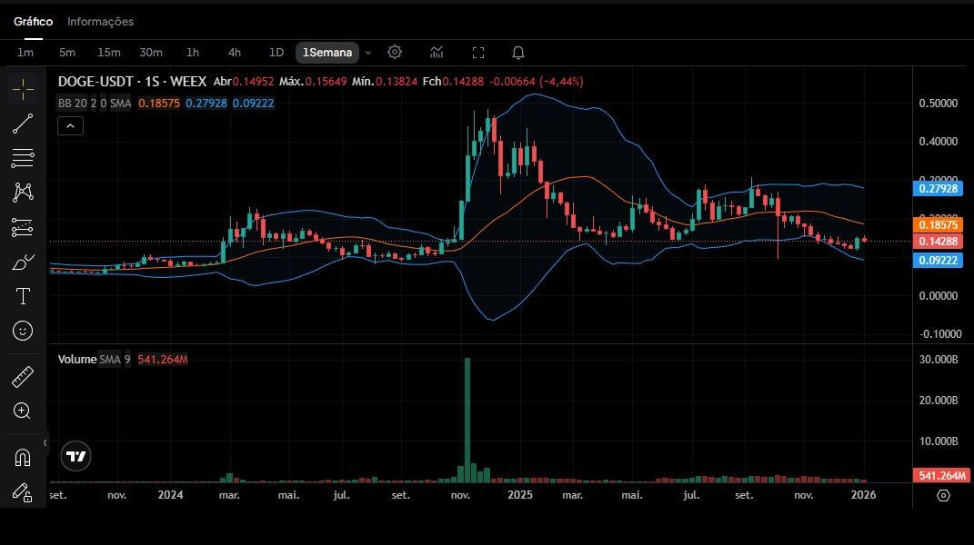
Task: Open the Fibonacci retracement tool
Action: (23, 158)
